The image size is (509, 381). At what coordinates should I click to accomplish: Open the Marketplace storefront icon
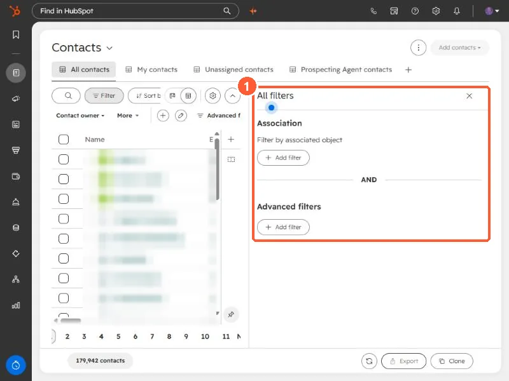coord(394,11)
